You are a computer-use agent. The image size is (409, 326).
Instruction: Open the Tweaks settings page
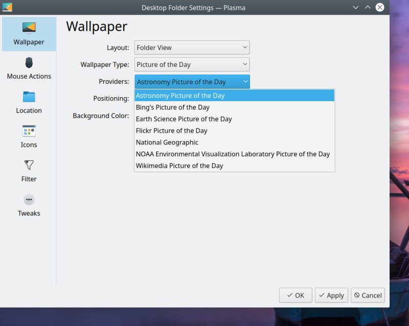29,205
